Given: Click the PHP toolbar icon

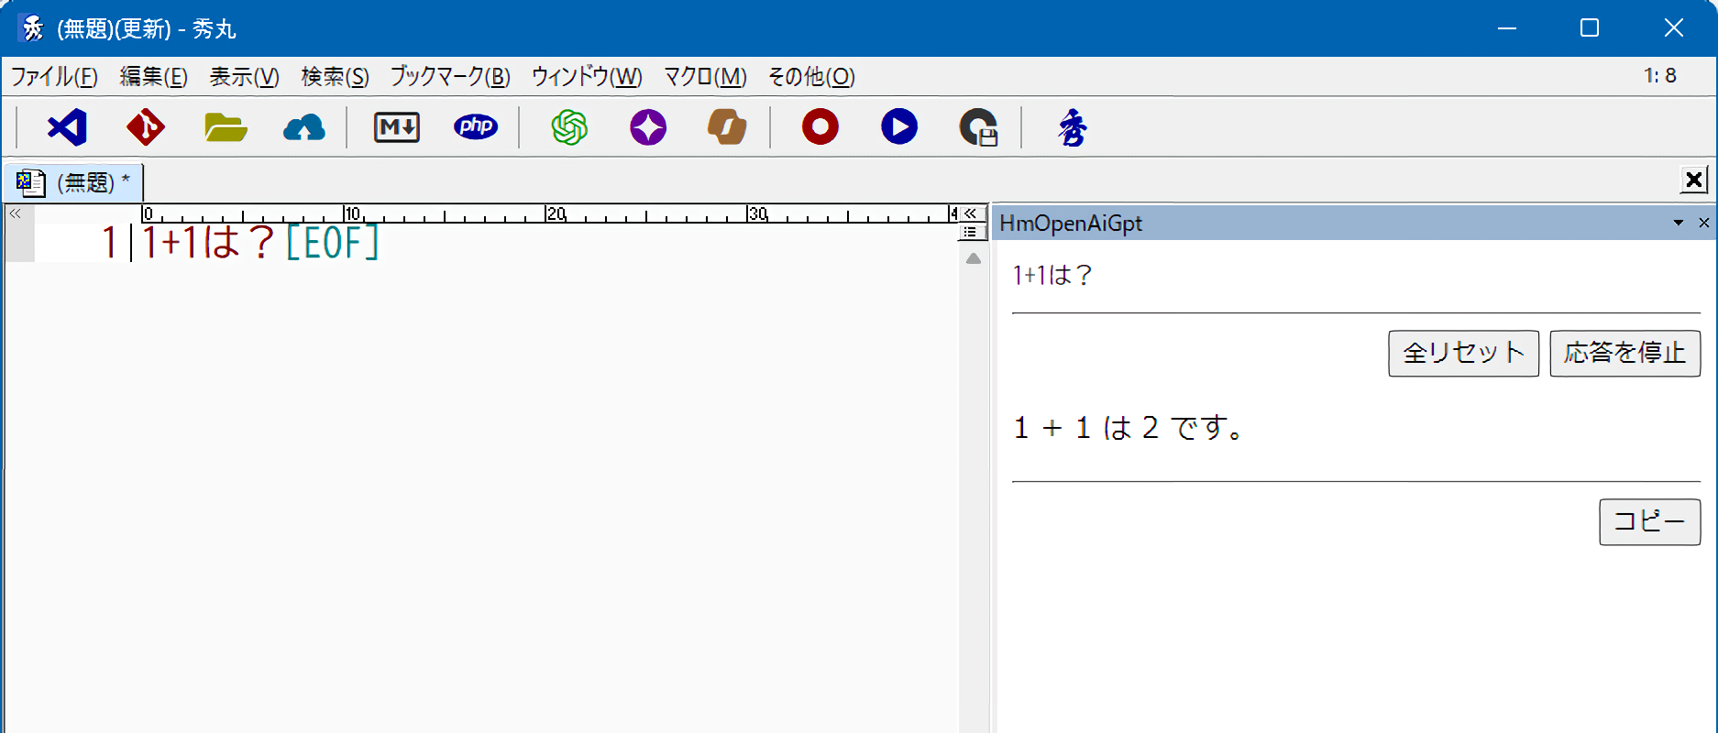Looking at the screenshot, I should pos(476,127).
